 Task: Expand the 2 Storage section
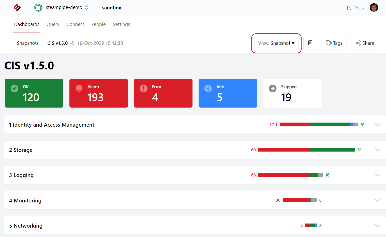(x=378, y=150)
